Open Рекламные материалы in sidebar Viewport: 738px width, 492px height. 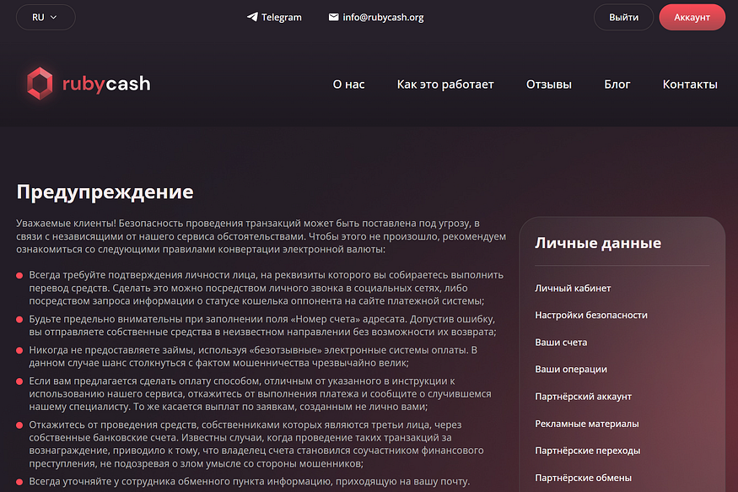click(587, 424)
